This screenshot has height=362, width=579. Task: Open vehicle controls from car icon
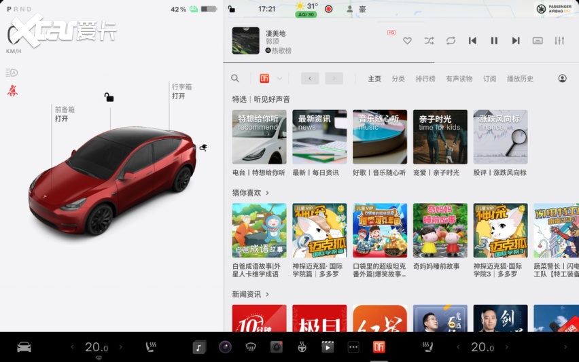click(x=24, y=347)
